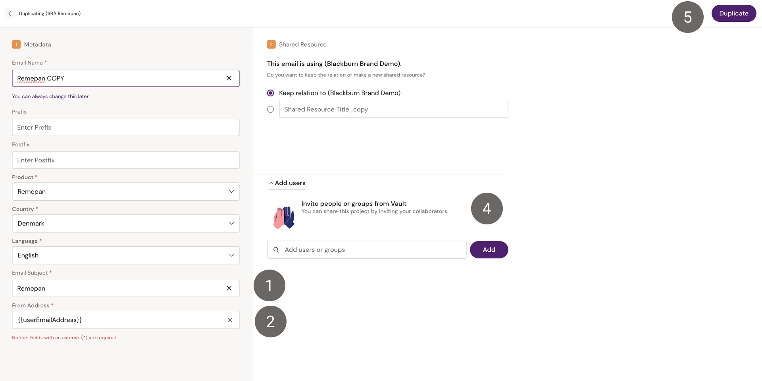
Task: Click into the Enter Prefix field
Action: 125,128
